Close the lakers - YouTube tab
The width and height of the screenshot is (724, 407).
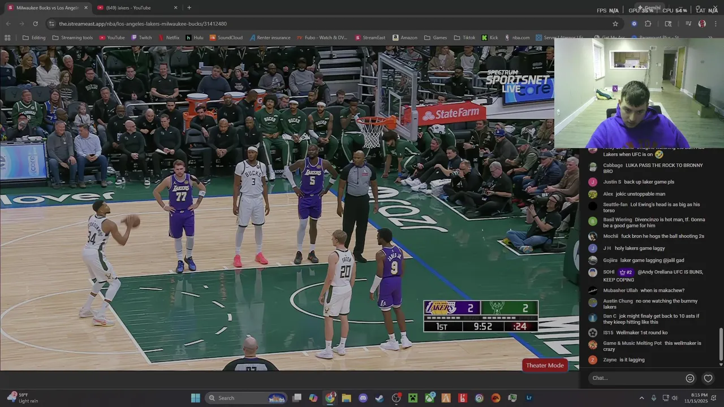175,8
